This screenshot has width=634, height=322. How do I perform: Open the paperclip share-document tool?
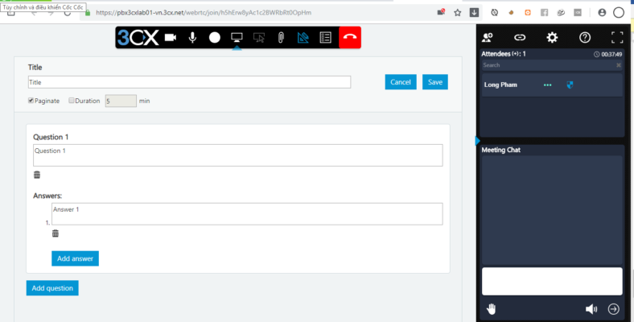coord(281,37)
